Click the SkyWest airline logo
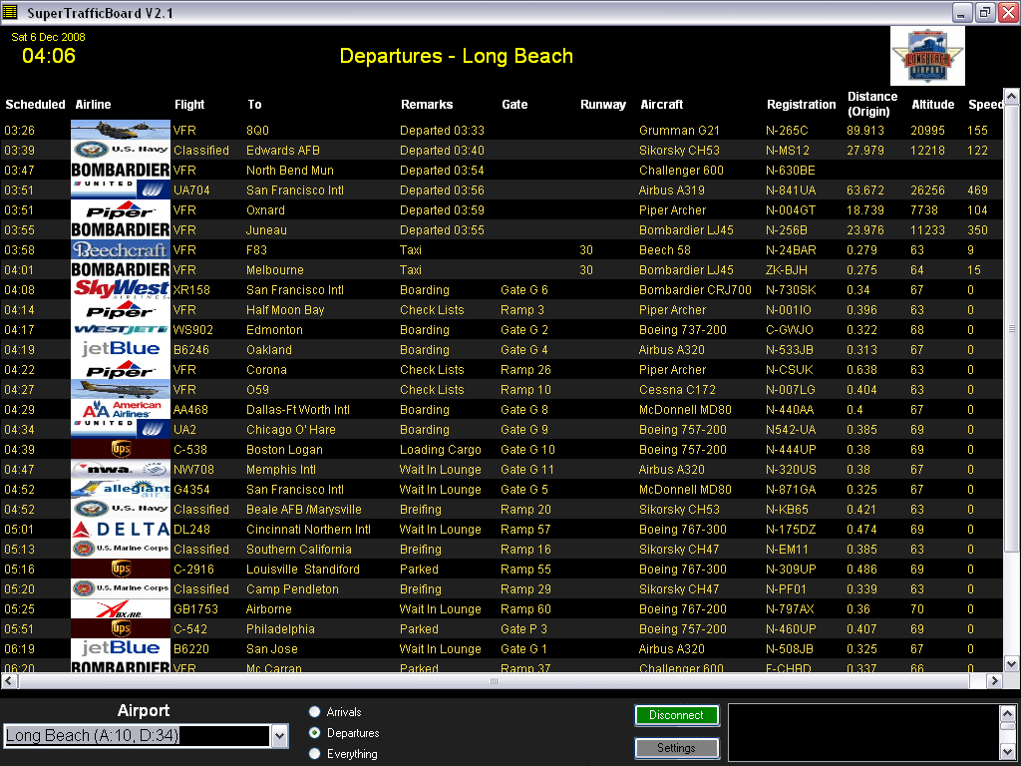This screenshot has height=766, width=1021. point(120,289)
